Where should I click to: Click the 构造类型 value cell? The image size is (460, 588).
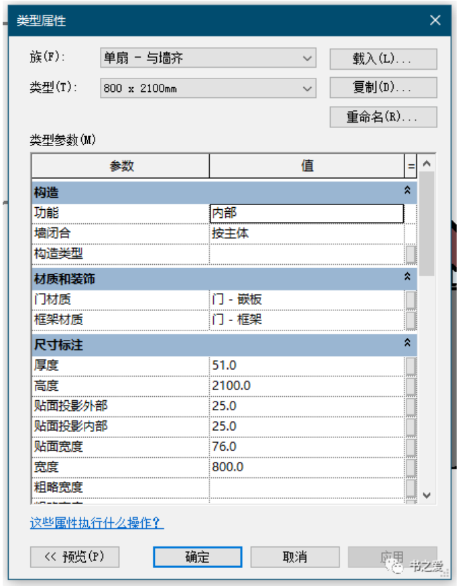coord(306,254)
